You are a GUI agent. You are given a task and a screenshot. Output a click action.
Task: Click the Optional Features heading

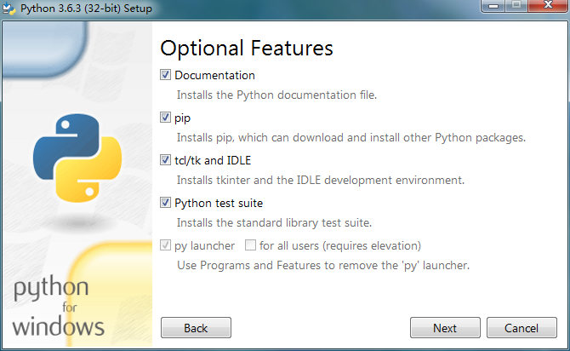tap(247, 49)
